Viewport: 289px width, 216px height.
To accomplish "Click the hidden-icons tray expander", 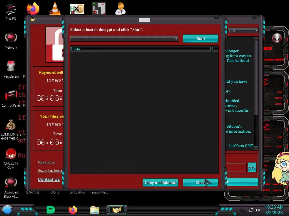I will point(242,210).
